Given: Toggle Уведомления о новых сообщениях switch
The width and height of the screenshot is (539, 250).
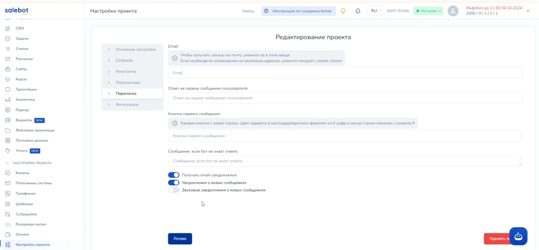Looking at the screenshot, I should pyautogui.click(x=173, y=183).
